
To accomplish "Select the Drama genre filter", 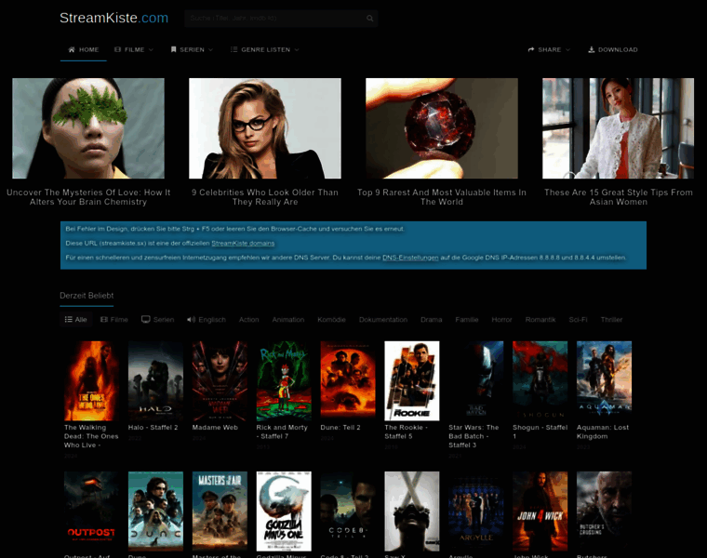I will [432, 320].
